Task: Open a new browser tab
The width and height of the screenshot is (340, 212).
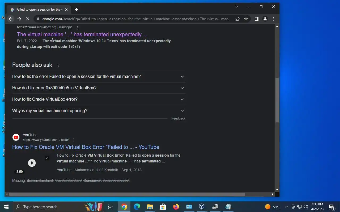Action: pyautogui.click(x=76, y=10)
